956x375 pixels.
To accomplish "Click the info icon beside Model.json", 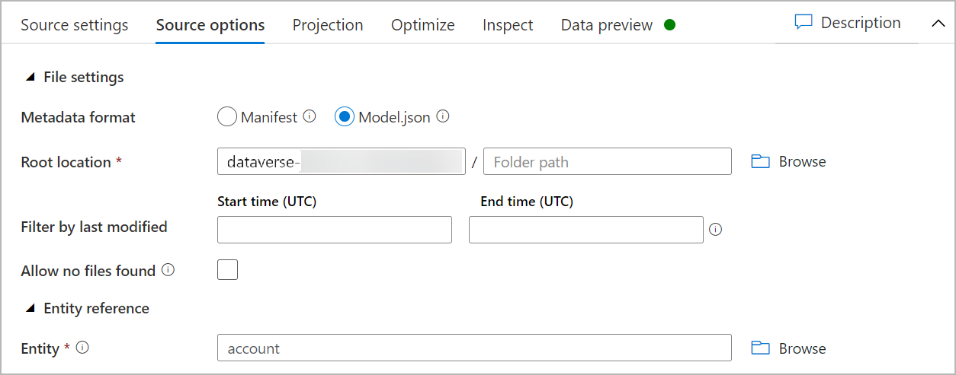I will (443, 117).
